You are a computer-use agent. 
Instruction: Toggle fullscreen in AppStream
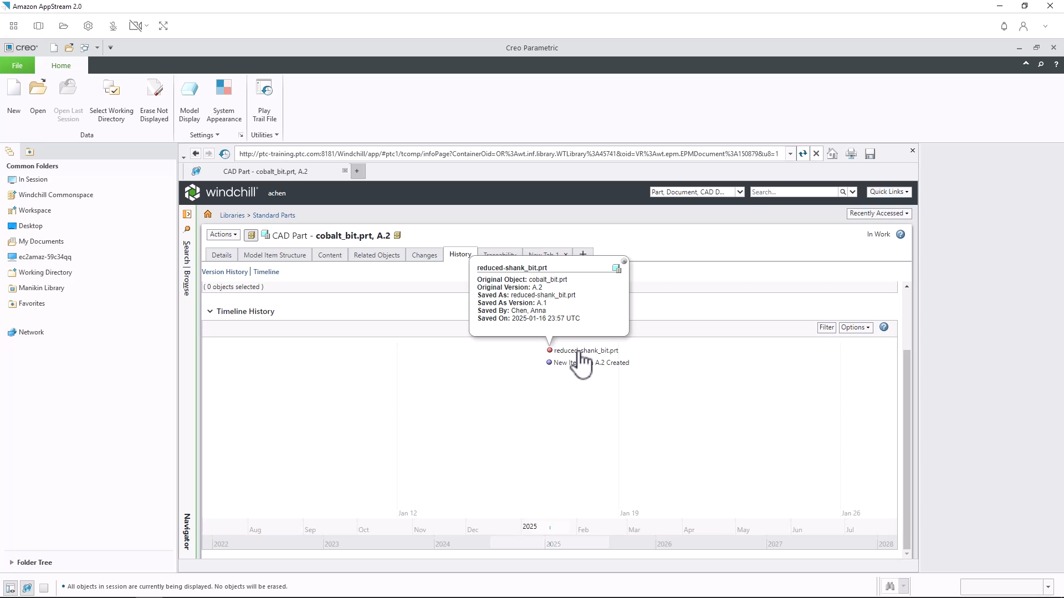coord(163,25)
